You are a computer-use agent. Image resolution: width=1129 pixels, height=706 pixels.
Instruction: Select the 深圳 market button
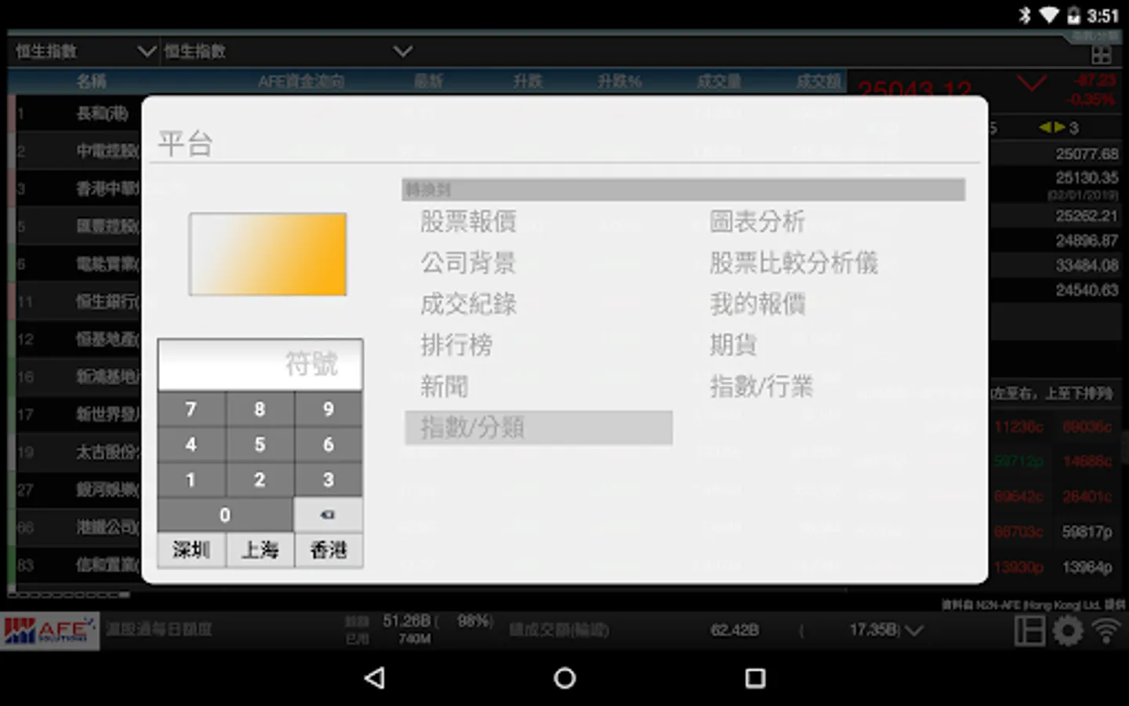191,550
